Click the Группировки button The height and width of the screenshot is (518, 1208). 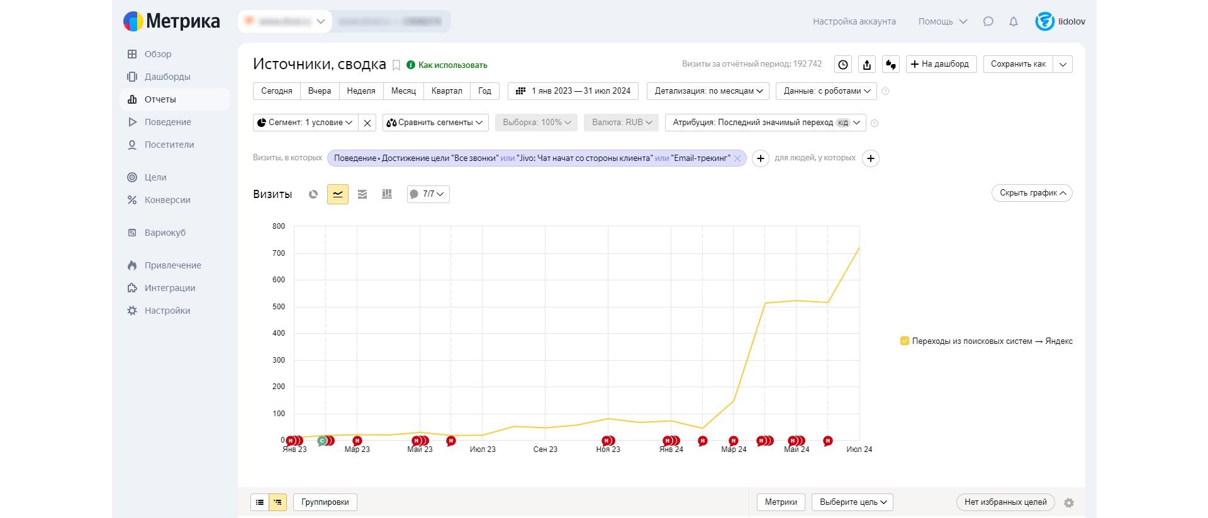325,502
